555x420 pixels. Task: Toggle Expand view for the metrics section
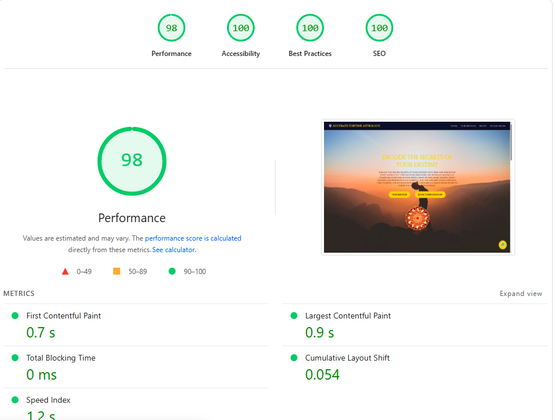click(520, 294)
